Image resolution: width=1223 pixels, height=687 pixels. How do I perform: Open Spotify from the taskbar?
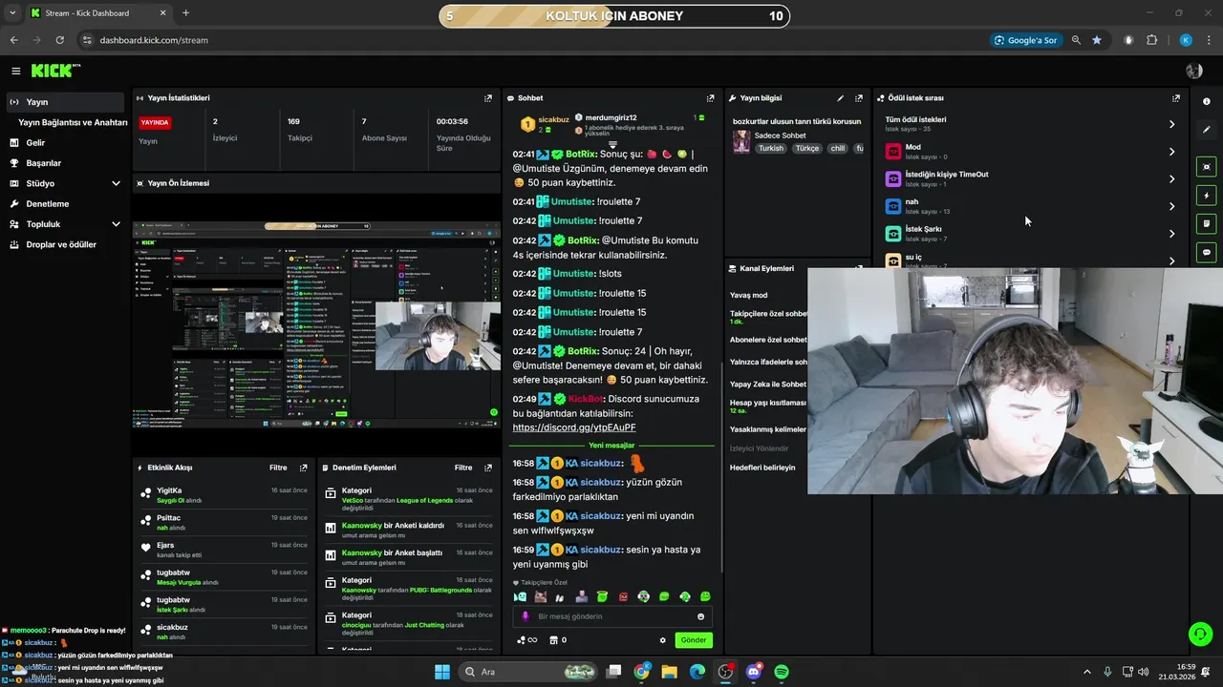[782, 672]
